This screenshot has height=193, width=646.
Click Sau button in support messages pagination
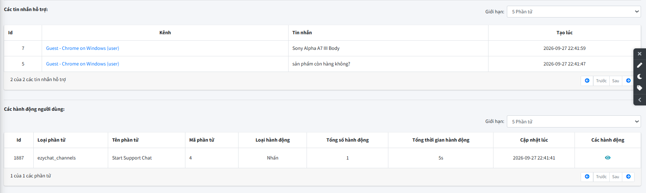tap(615, 81)
